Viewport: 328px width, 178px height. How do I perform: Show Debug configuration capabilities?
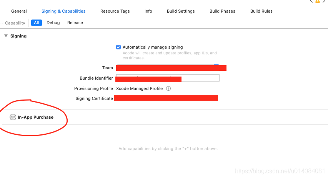click(53, 23)
